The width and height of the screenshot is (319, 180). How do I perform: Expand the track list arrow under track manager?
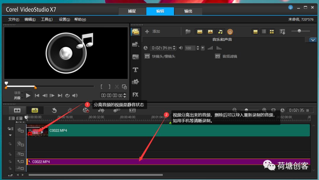click(x=10, y=135)
